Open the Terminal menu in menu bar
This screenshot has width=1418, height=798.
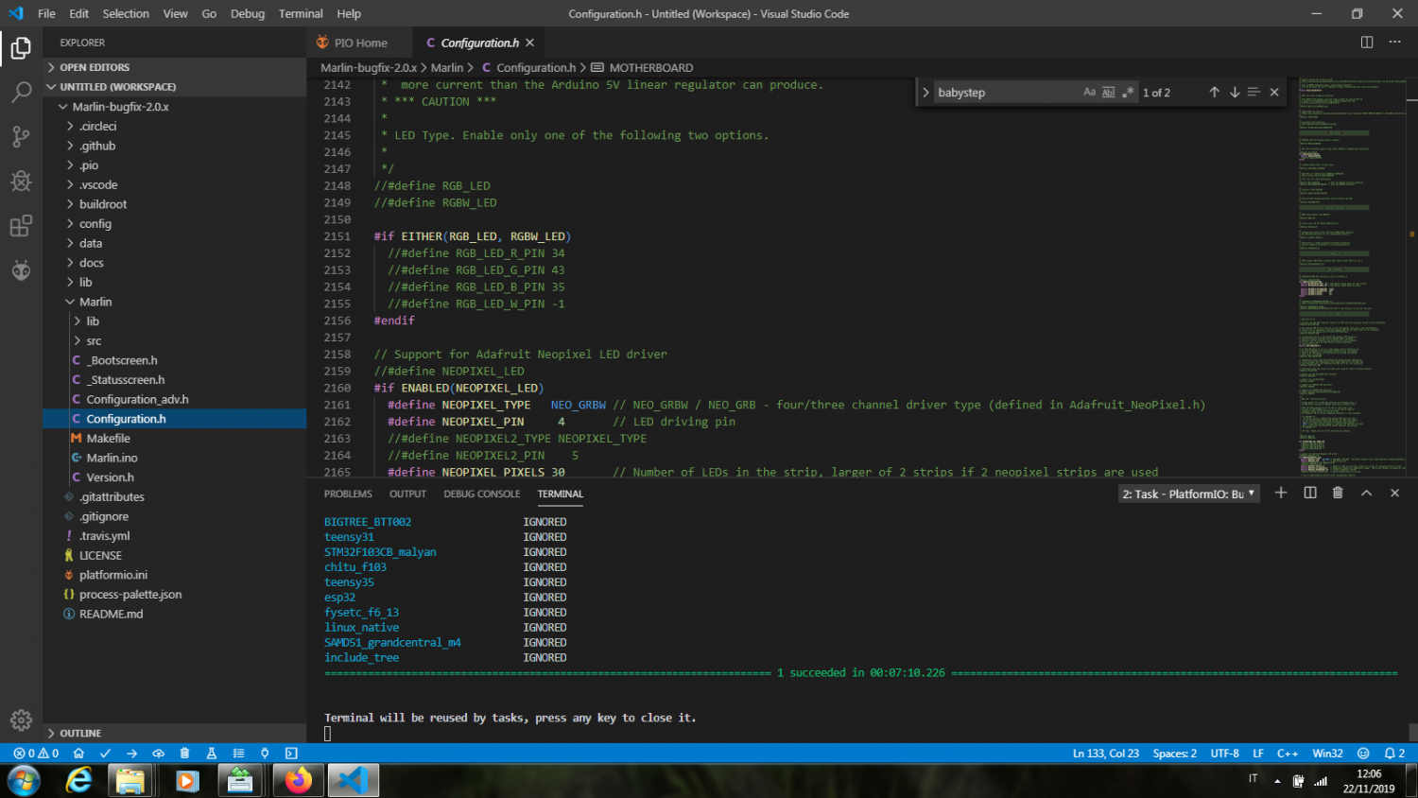click(x=300, y=13)
